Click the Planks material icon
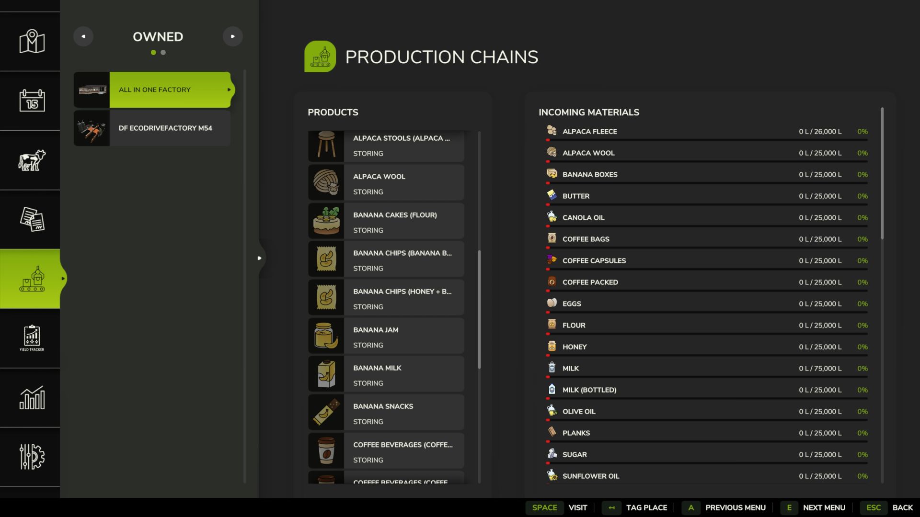Image resolution: width=920 pixels, height=517 pixels. tap(552, 432)
